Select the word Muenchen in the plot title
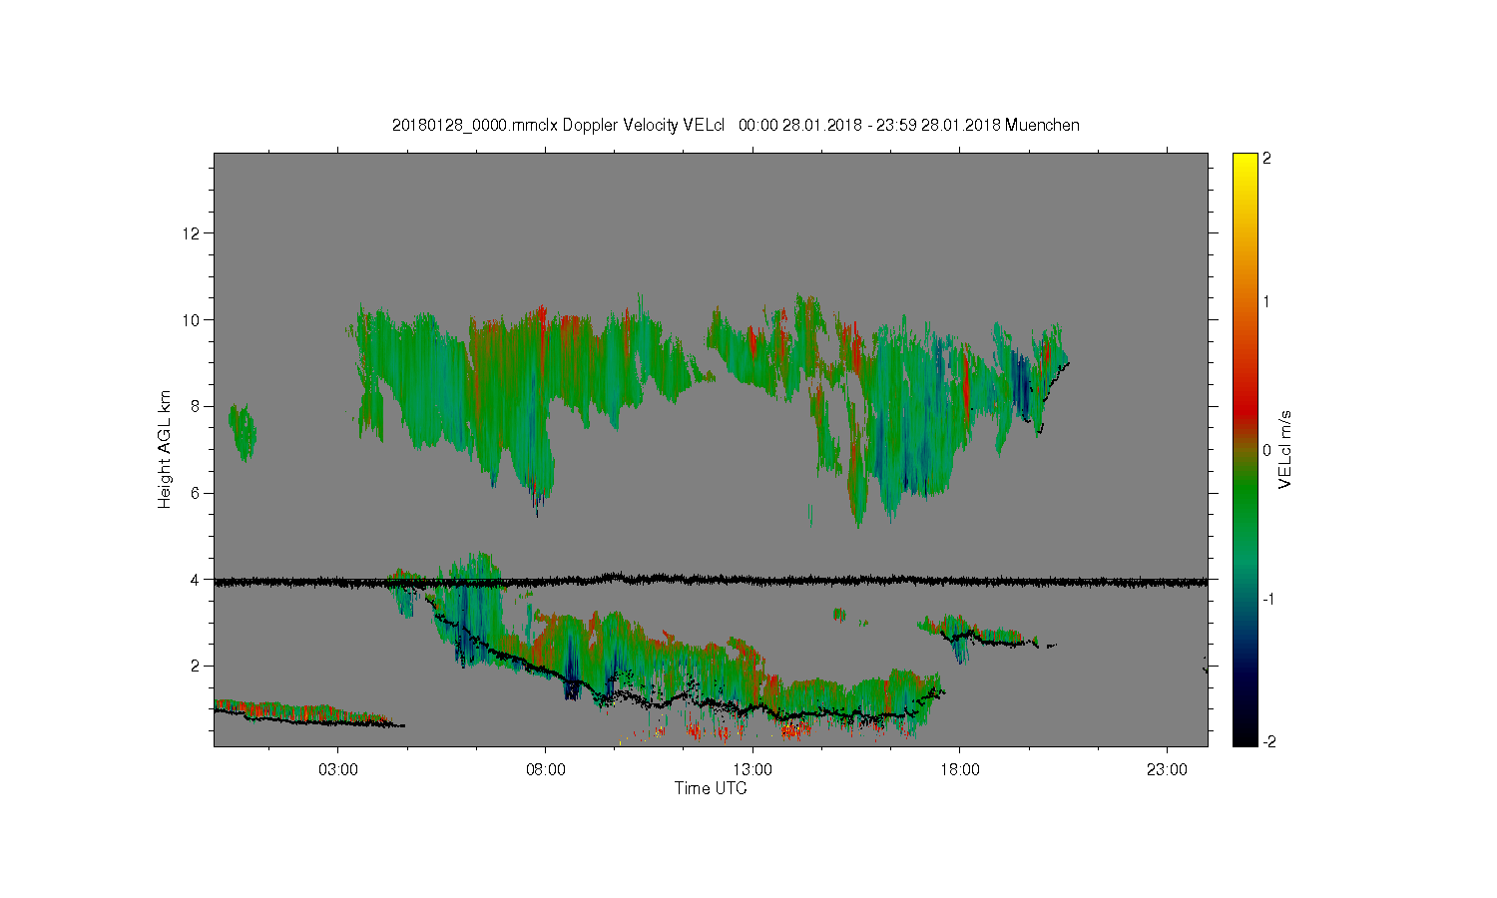 [x=1042, y=126]
